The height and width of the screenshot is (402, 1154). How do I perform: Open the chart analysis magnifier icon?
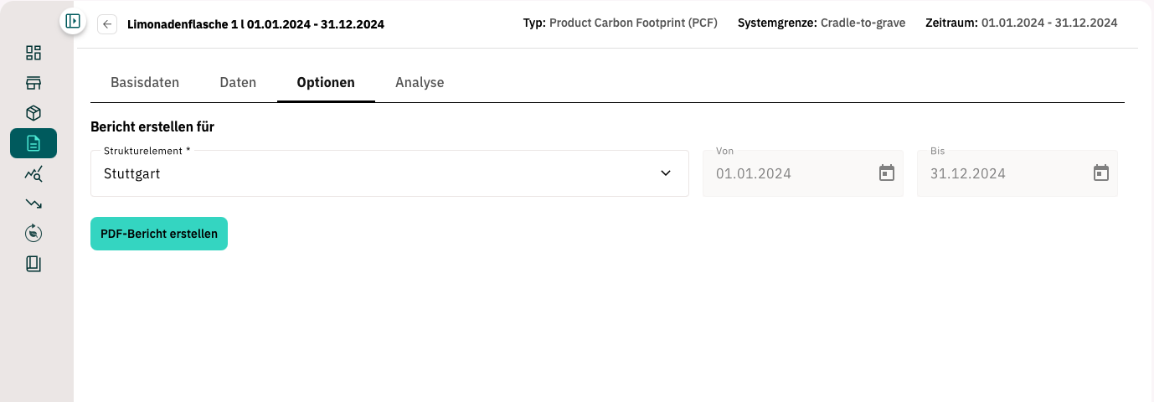coord(33,173)
